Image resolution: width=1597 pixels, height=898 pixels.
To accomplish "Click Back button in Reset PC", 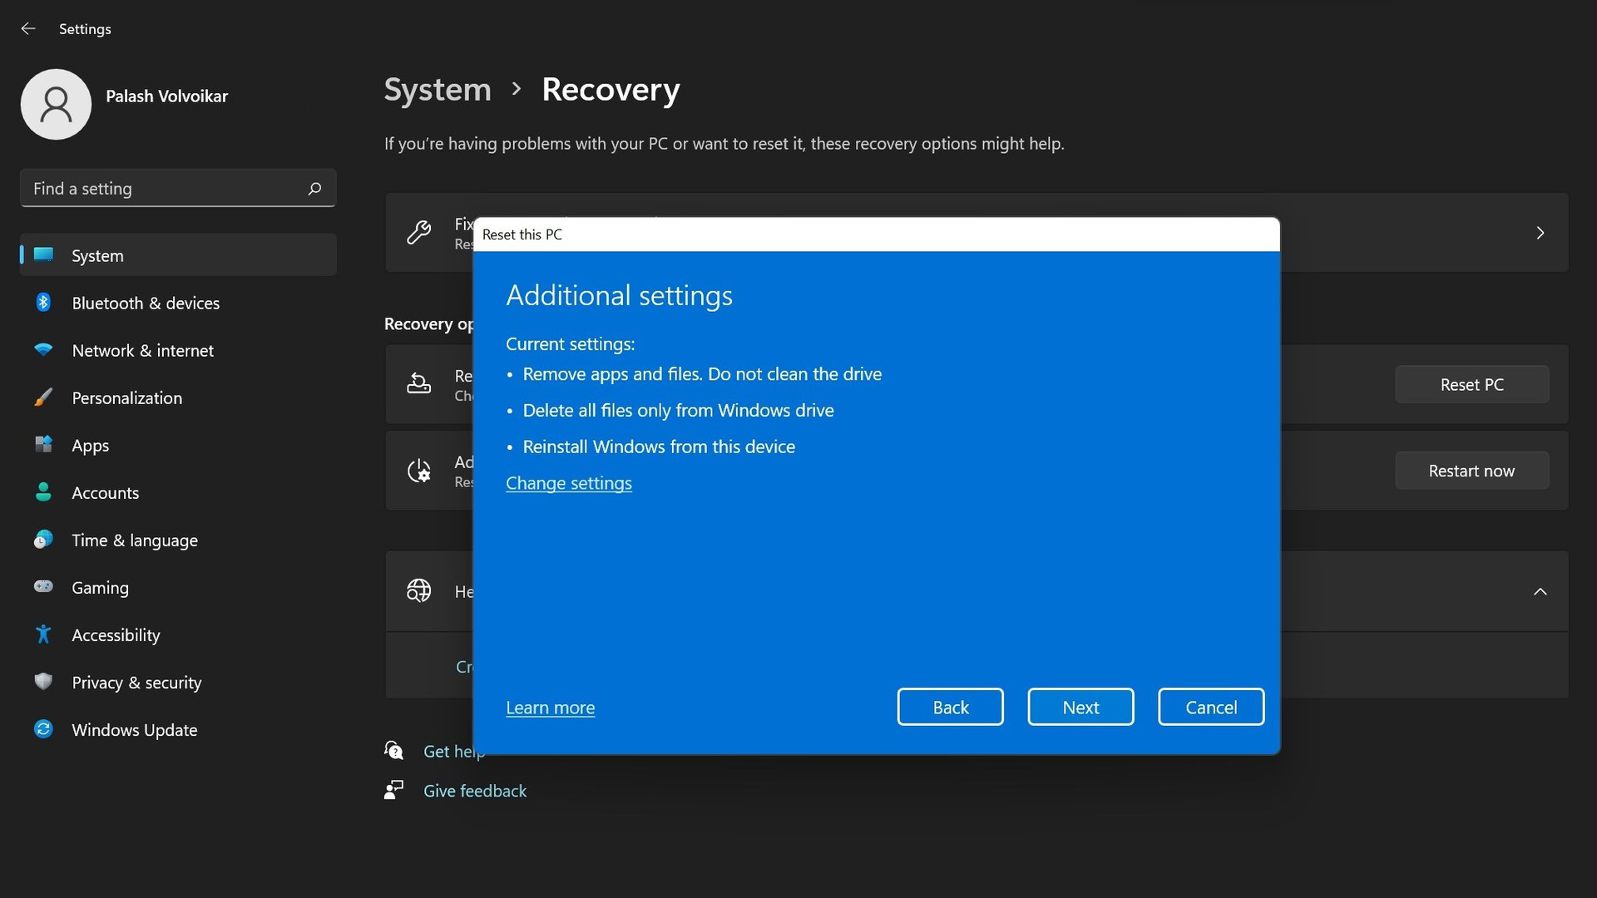I will pyautogui.click(x=950, y=708).
